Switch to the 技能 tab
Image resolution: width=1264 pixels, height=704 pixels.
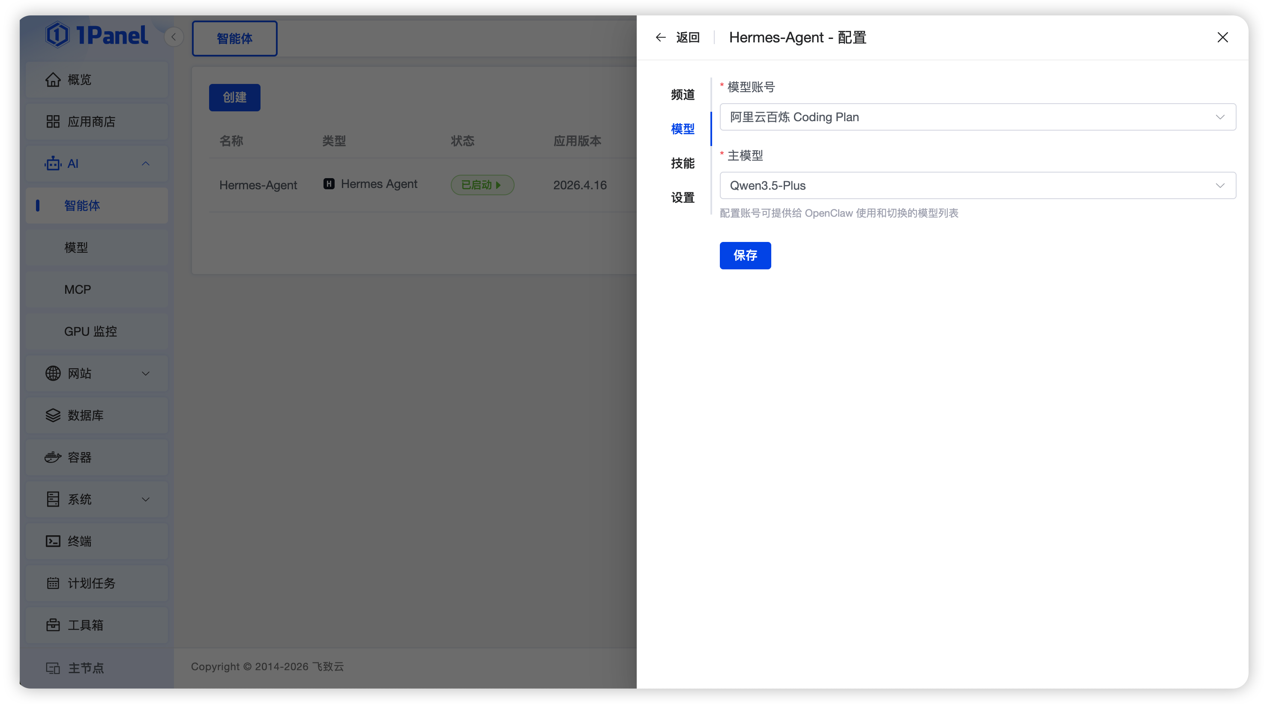click(x=683, y=163)
